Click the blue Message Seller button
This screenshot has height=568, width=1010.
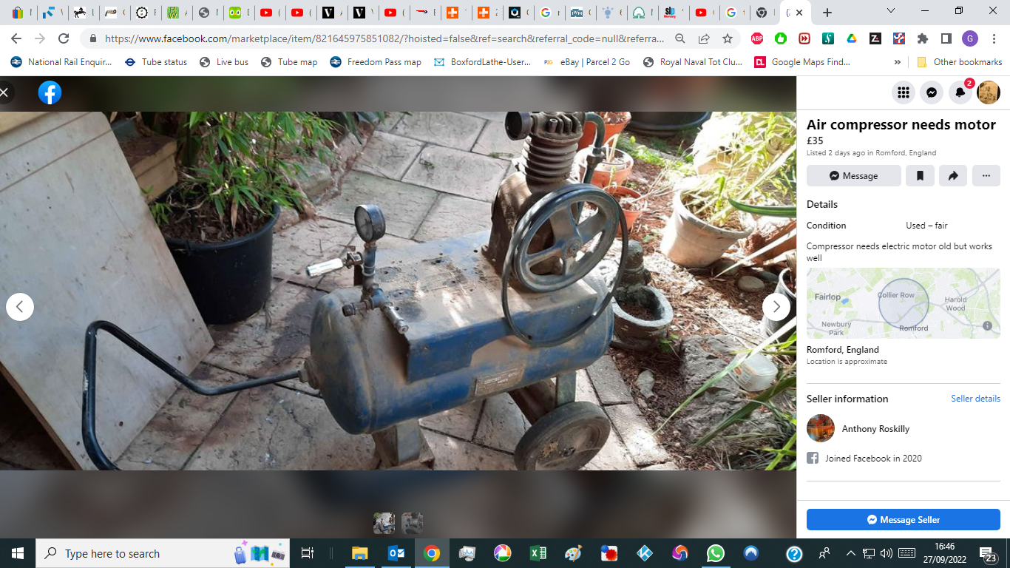pyautogui.click(x=903, y=520)
